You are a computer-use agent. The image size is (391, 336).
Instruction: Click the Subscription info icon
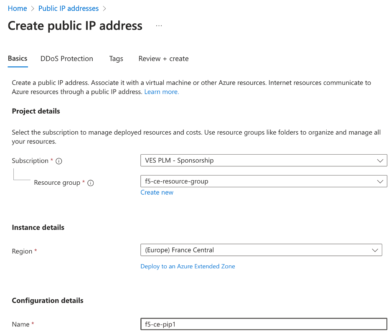click(x=58, y=161)
